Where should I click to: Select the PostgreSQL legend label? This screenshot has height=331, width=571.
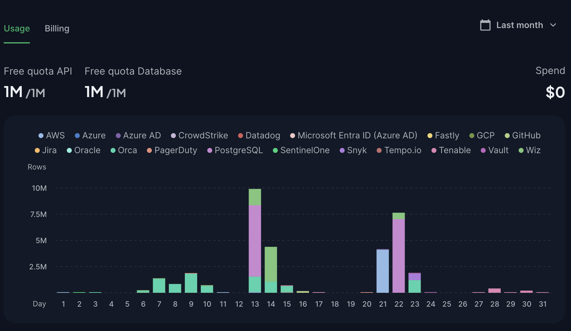pos(239,150)
